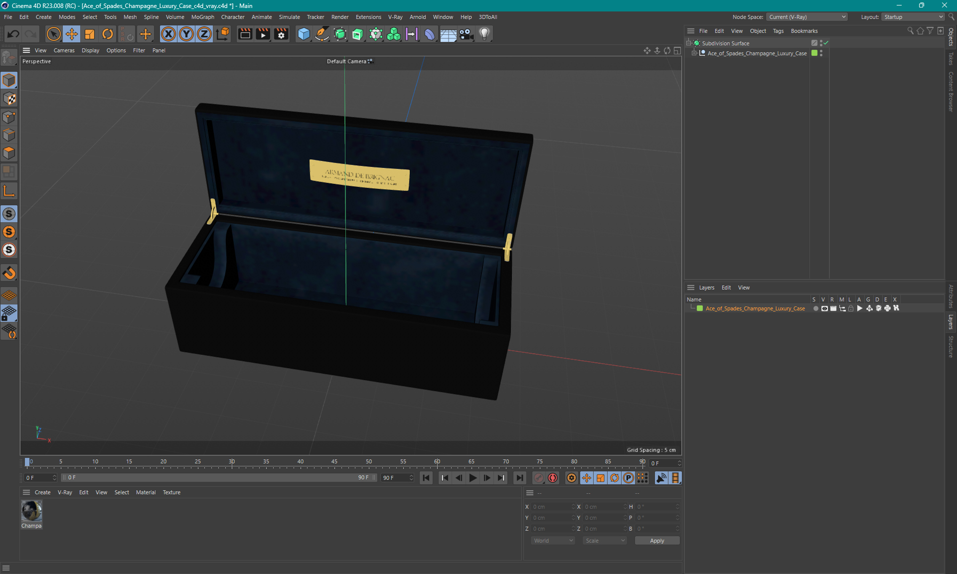Toggle Z axis lock
Viewport: 957px width, 574px height.
click(x=204, y=34)
